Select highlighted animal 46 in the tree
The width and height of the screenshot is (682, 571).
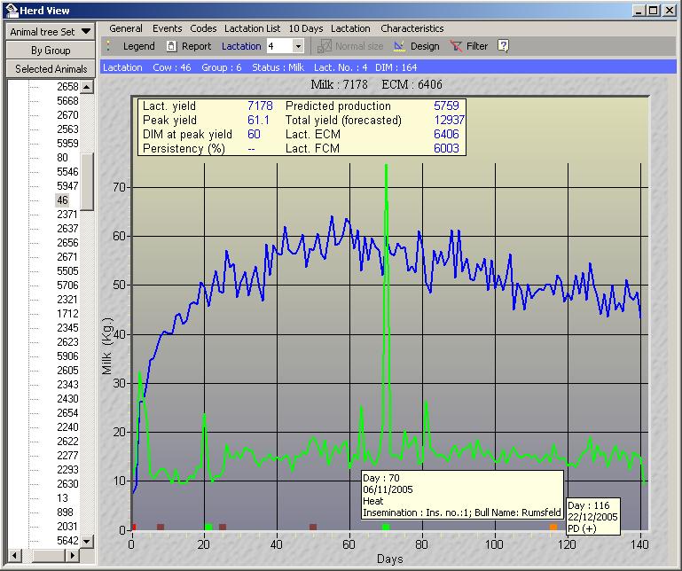[62, 200]
